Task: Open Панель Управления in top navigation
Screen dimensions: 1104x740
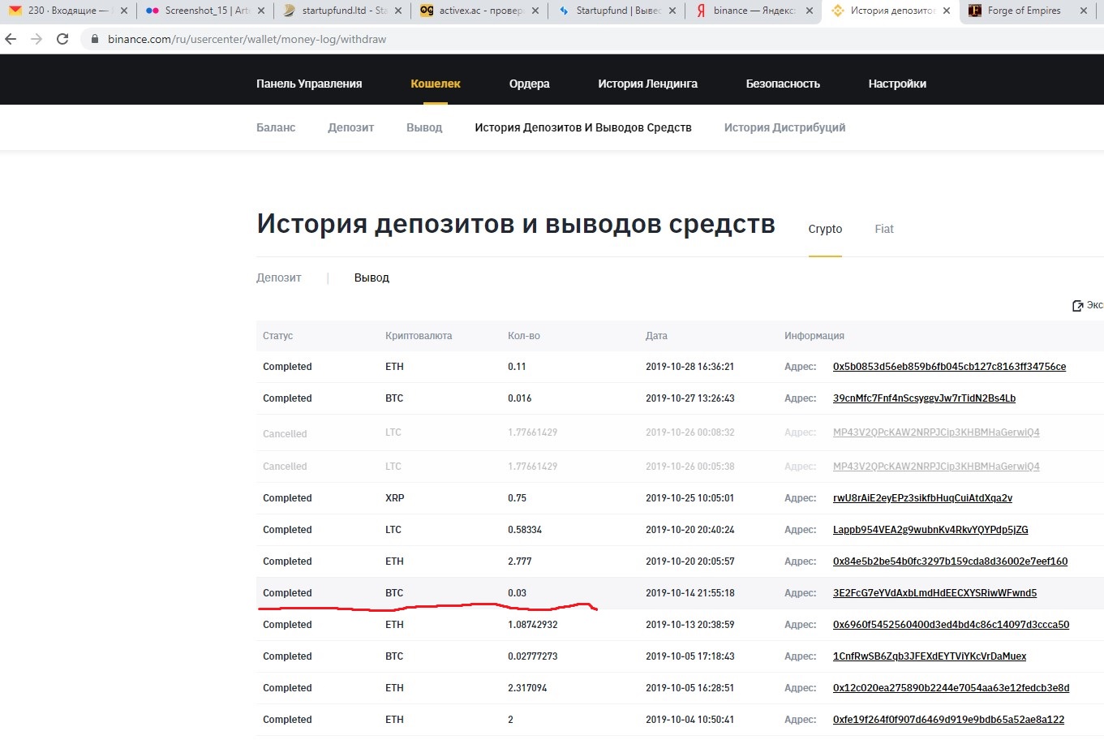Action: pos(309,84)
